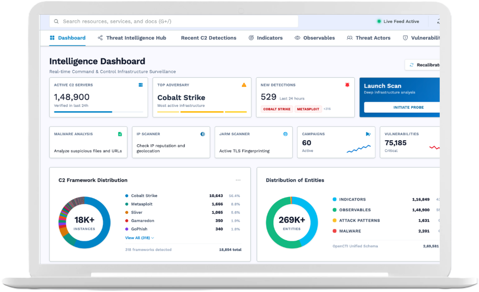This screenshot has width=479, height=292.
Task: Expand View All (318) frameworks
Action: (x=139, y=238)
